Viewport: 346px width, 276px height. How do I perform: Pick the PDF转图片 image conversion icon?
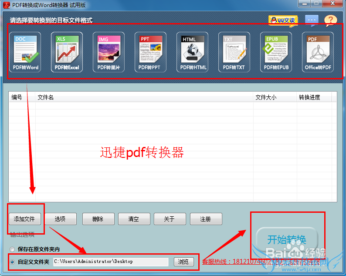coord(109,52)
